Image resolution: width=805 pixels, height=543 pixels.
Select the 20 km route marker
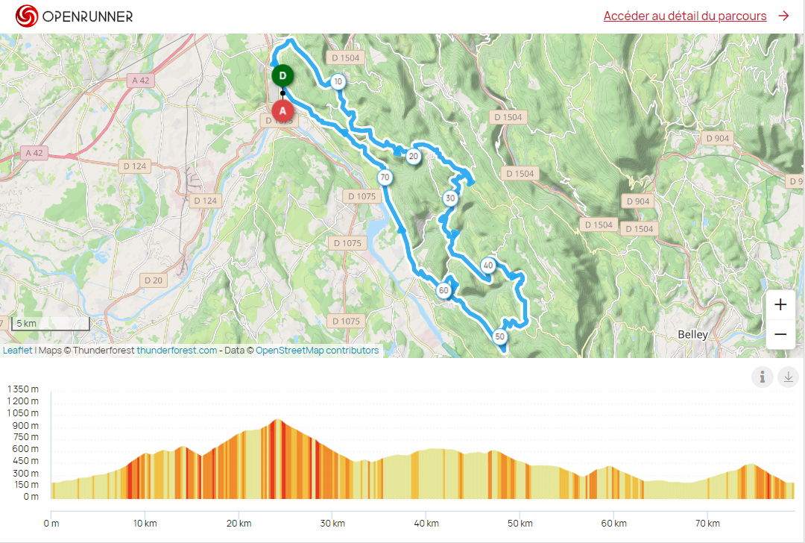point(413,156)
